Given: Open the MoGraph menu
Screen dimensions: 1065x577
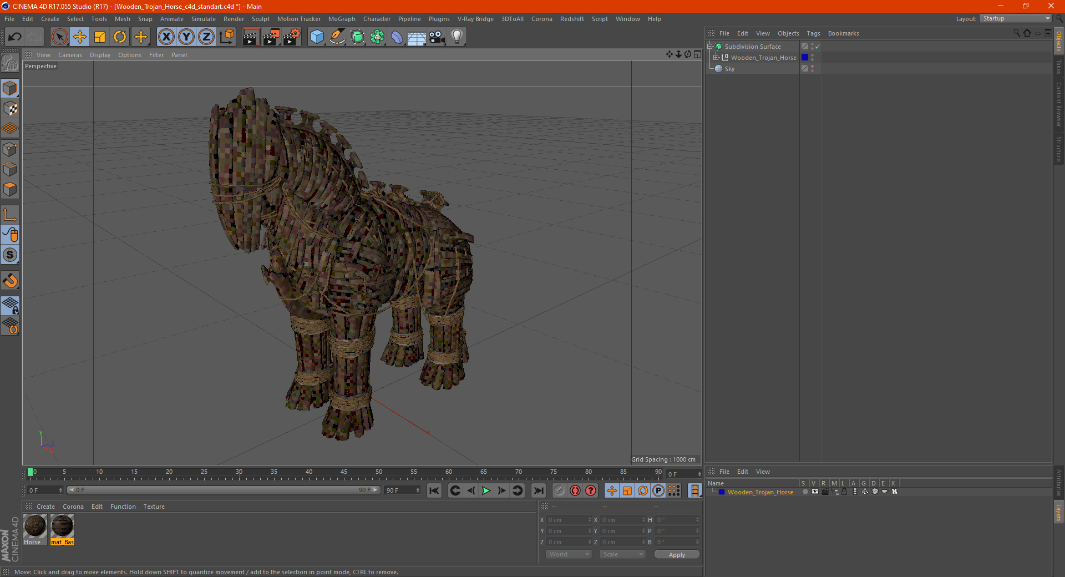Looking at the screenshot, I should coord(341,19).
